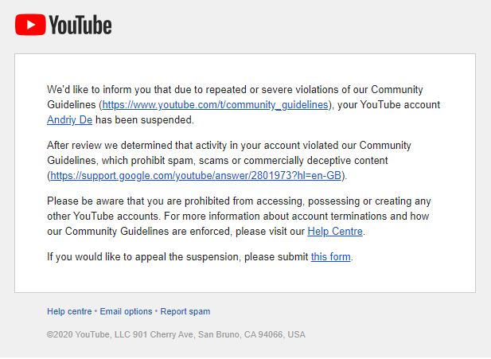Viewport: 491px width, 359px height.
Task: Click the YouTube wordmark text in header
Action: pyautogui.click(x=80, y=25)
